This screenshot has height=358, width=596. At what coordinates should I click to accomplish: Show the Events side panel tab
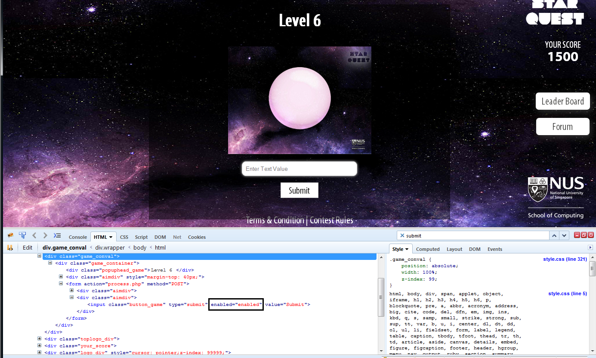point(495,249)
